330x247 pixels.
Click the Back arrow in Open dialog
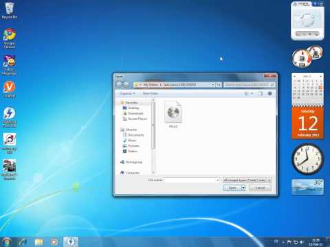pyautogui.click(x=119, y=84)
